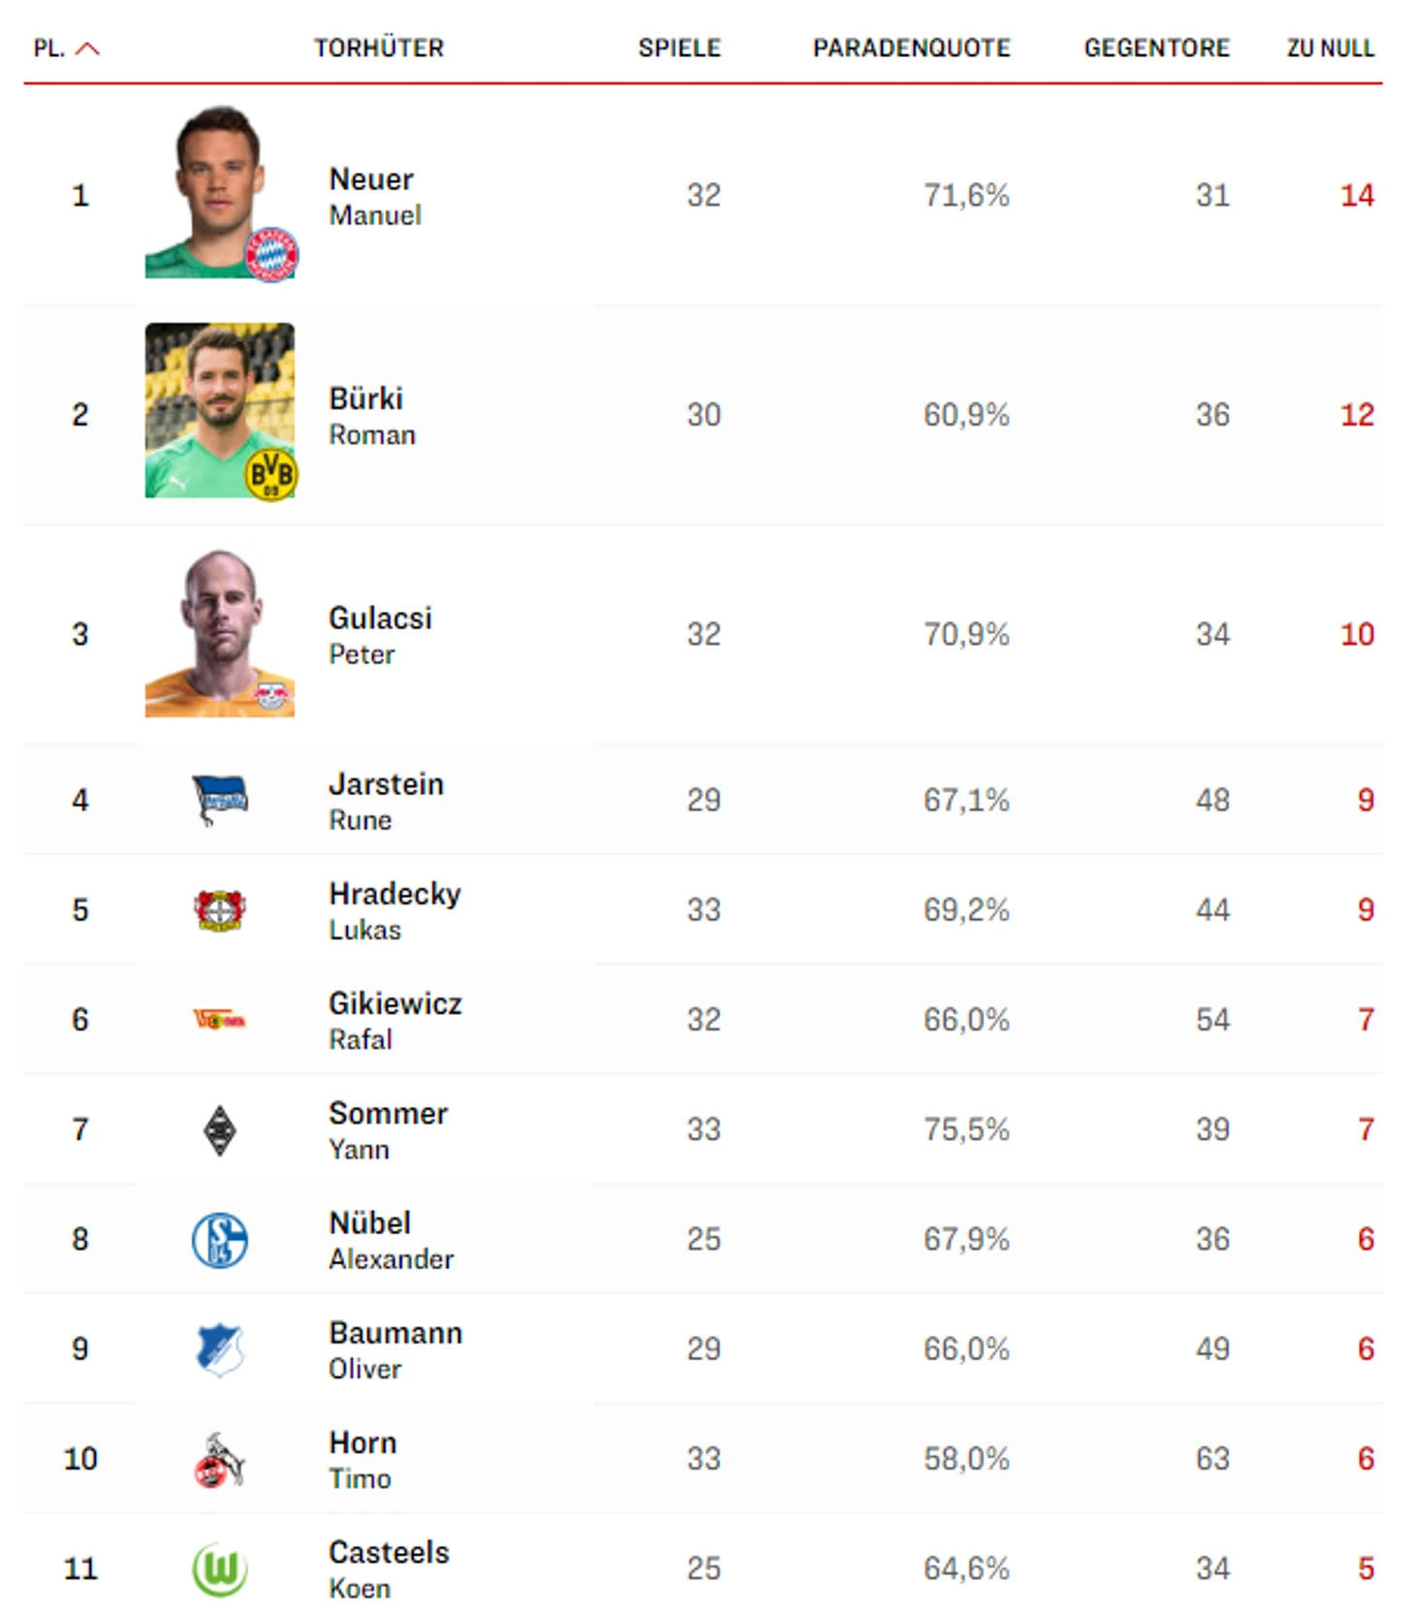This screenshot has height=1616, width=1415.
Task: Click the Hertha BSC club logo
Action: tap(219, 800)
